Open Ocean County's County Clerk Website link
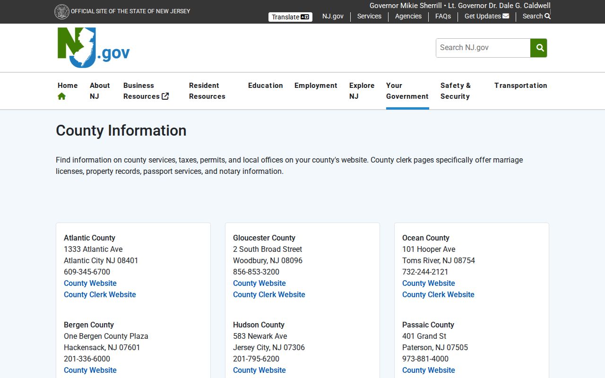The height and width of the screenshot is (378, 605). click(438, 294)
